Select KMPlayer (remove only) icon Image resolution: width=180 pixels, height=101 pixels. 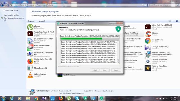tap(148, 48)
